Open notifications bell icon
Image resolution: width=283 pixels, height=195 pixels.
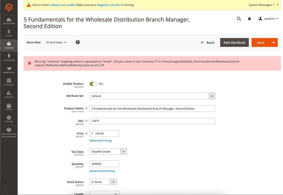click(249, 19)
